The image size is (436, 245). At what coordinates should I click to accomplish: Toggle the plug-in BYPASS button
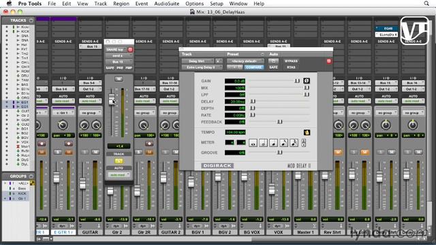(291, 61)
